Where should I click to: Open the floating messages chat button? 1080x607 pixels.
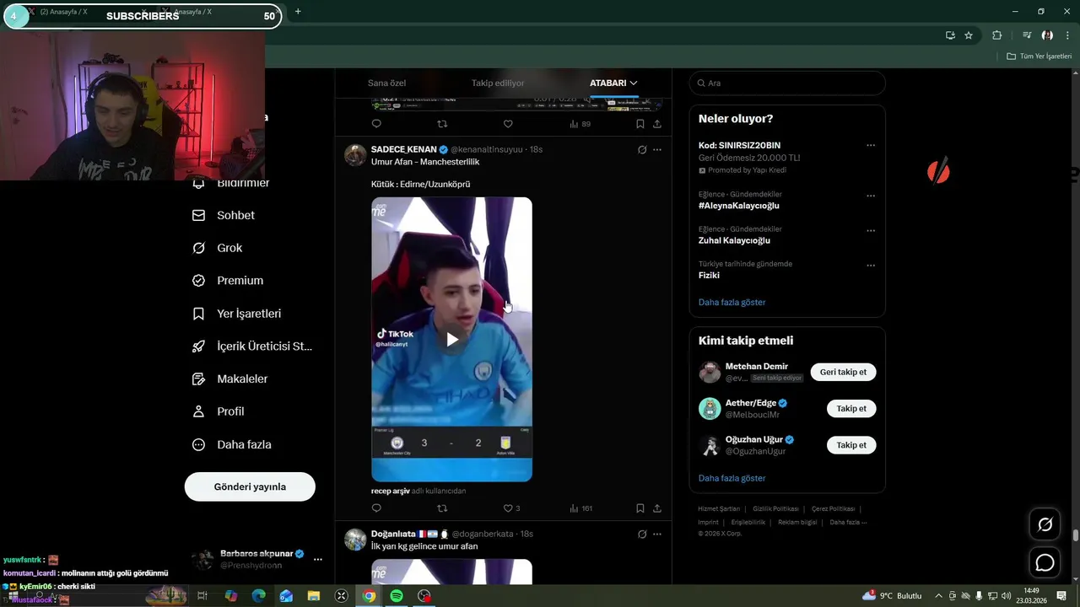pyautogui.click(x=1045, y=562)
